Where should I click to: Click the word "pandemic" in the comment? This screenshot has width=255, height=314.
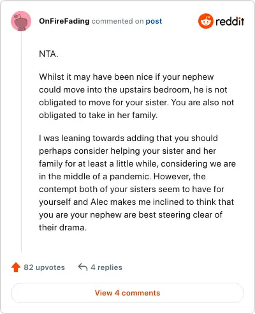point(129,177)
